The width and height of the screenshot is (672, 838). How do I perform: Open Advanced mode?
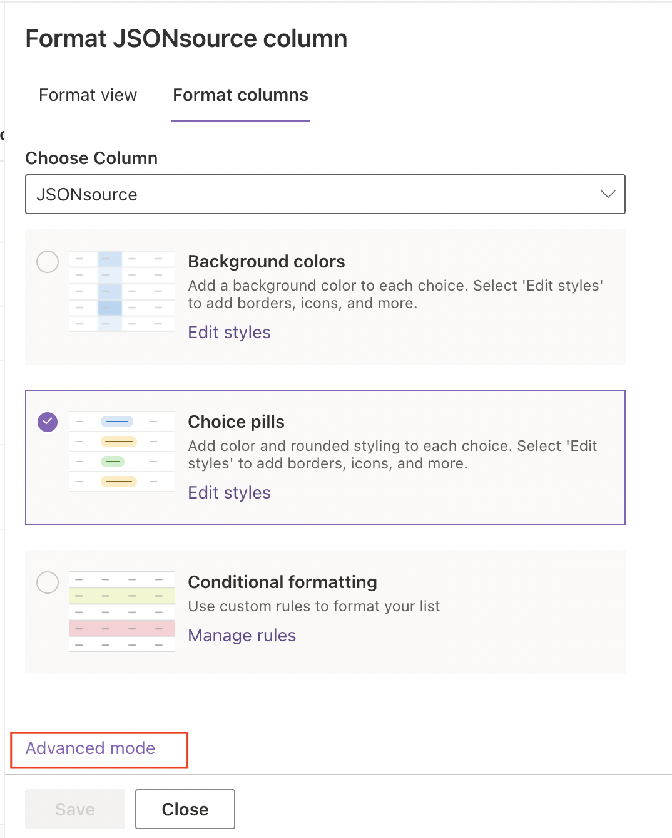point(90,748)
